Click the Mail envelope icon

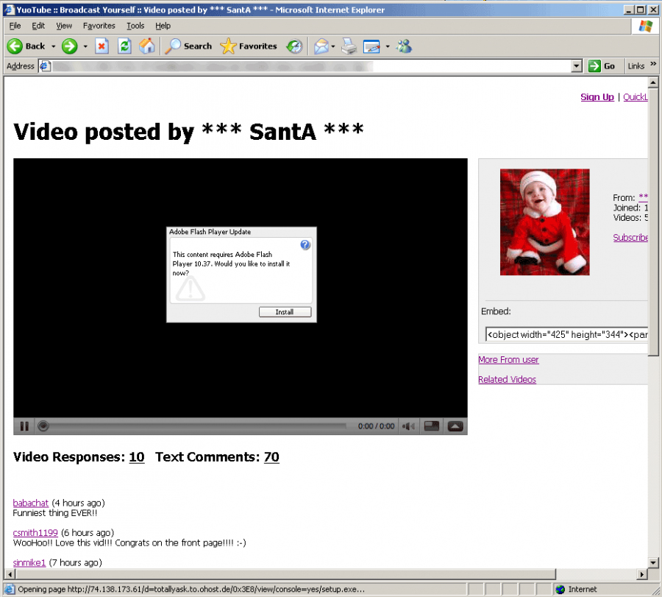point(321,46)
